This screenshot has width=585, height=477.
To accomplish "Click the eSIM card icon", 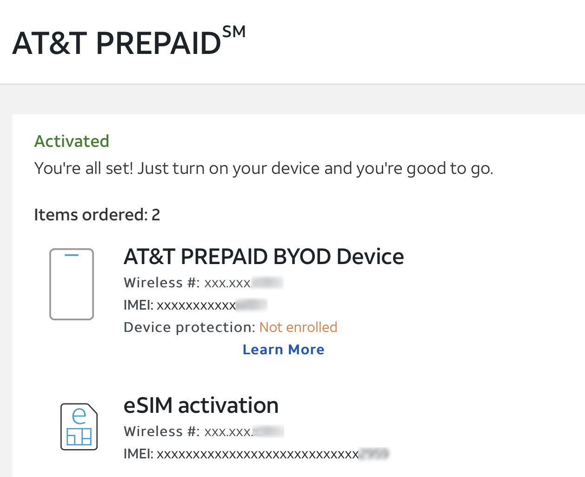I will click(79, 427).
